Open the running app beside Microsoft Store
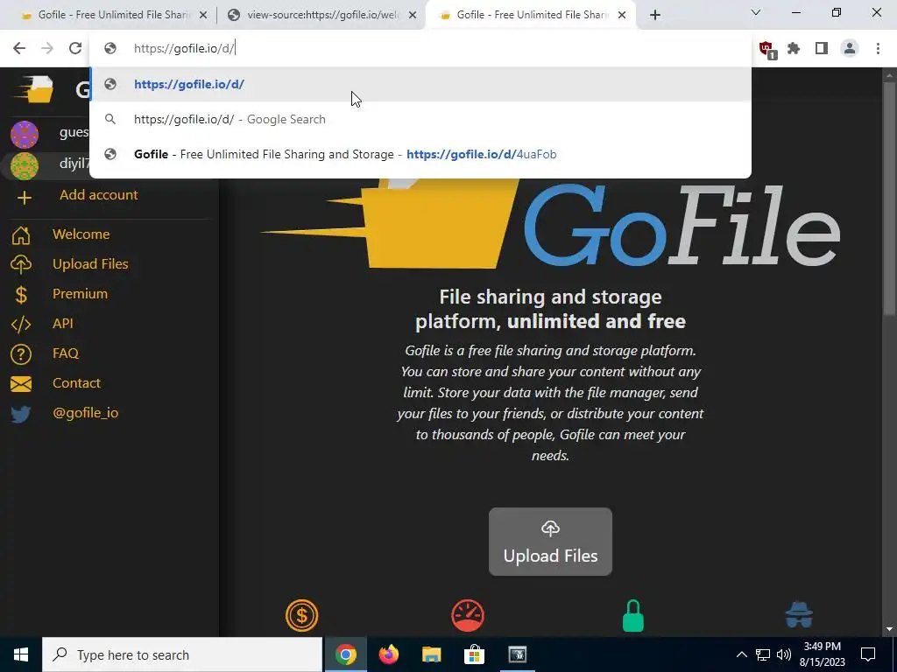 coord(517,654)
